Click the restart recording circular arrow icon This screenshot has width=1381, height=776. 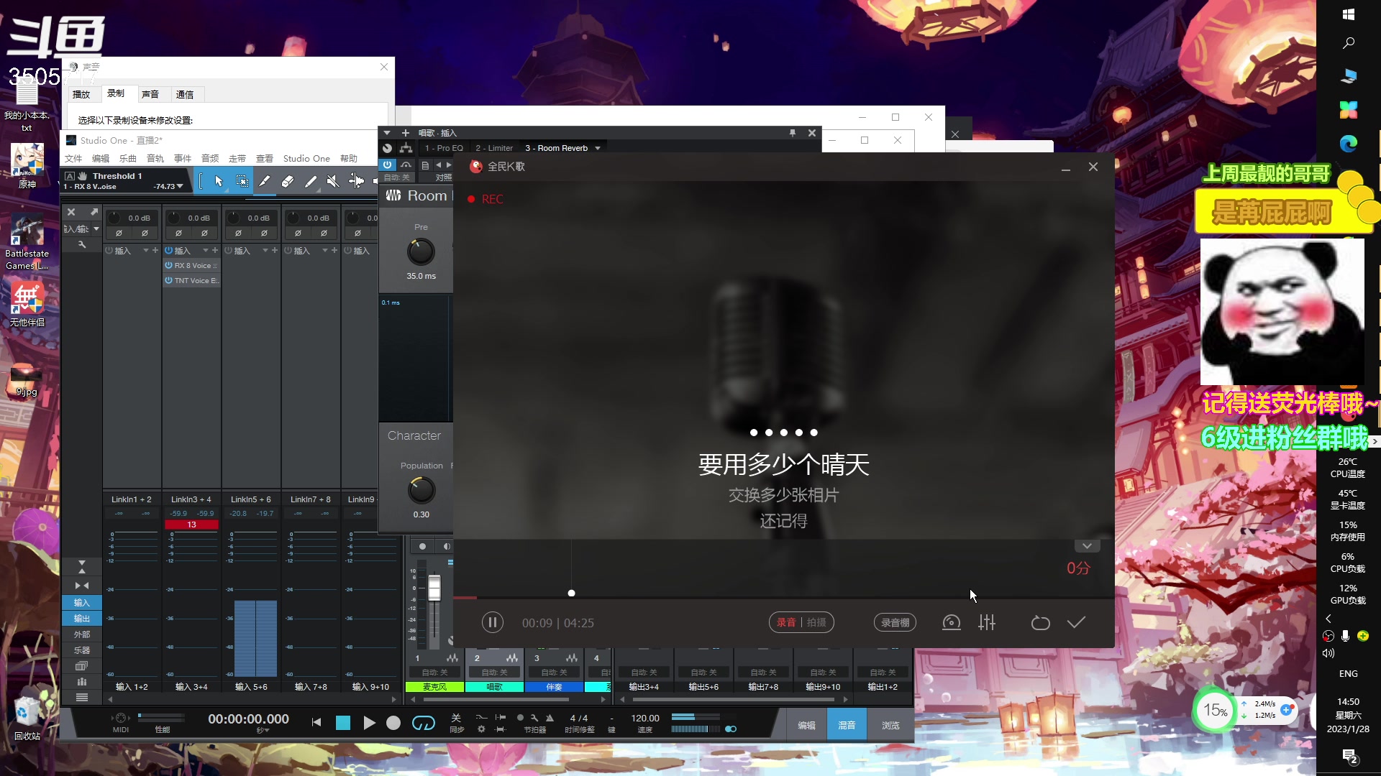click(x=1040, y=623)
